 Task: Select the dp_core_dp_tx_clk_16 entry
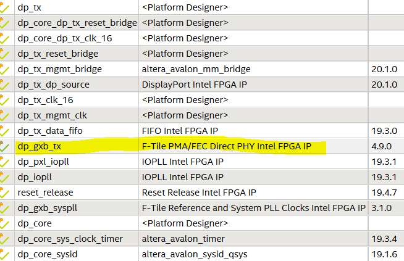(x=64, y=38)
